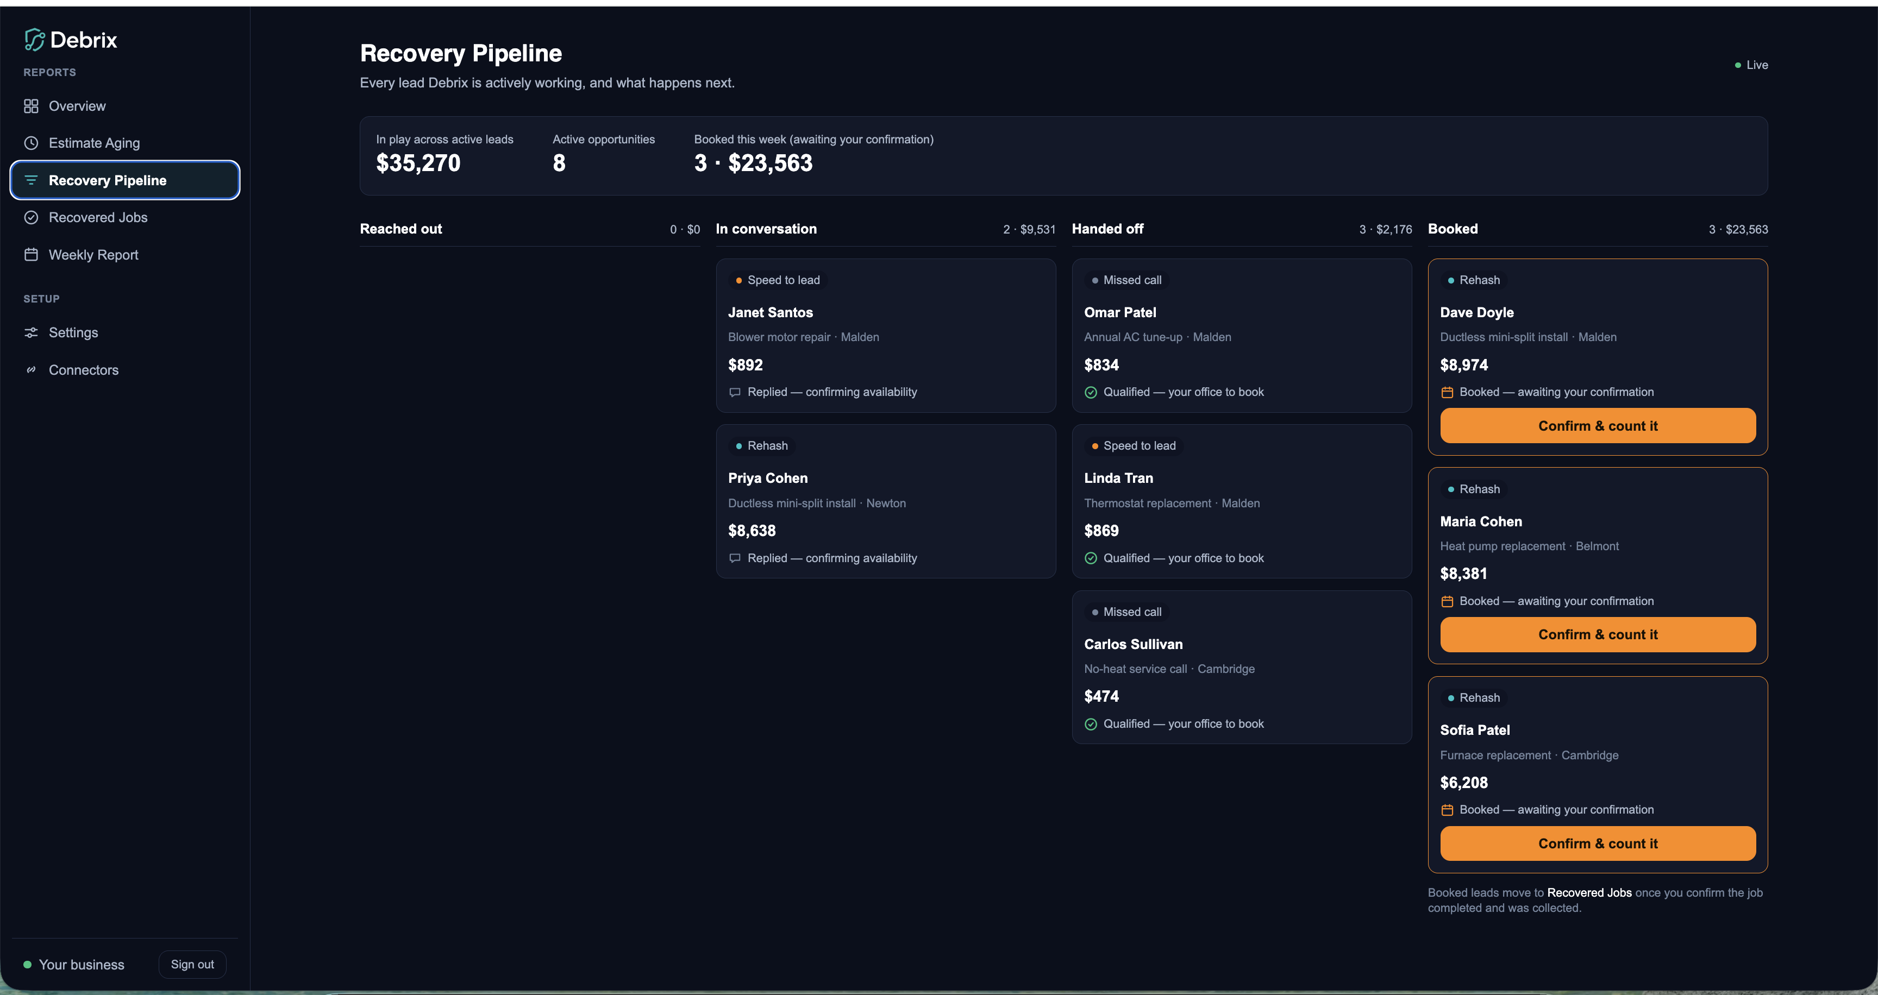Click the "$8,974" amount on Dave Doyle card
The height and width of the screenshot is (995, 1878).
point(1464,365)
